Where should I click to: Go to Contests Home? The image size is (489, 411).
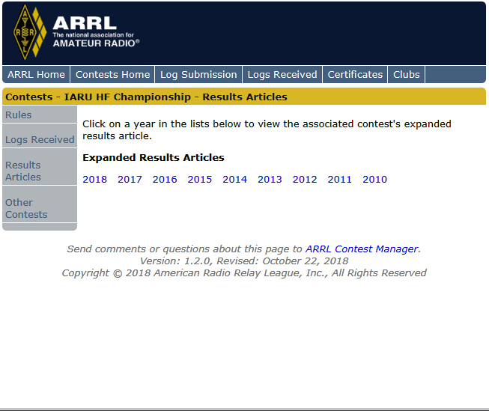click(x=112, y=74)
